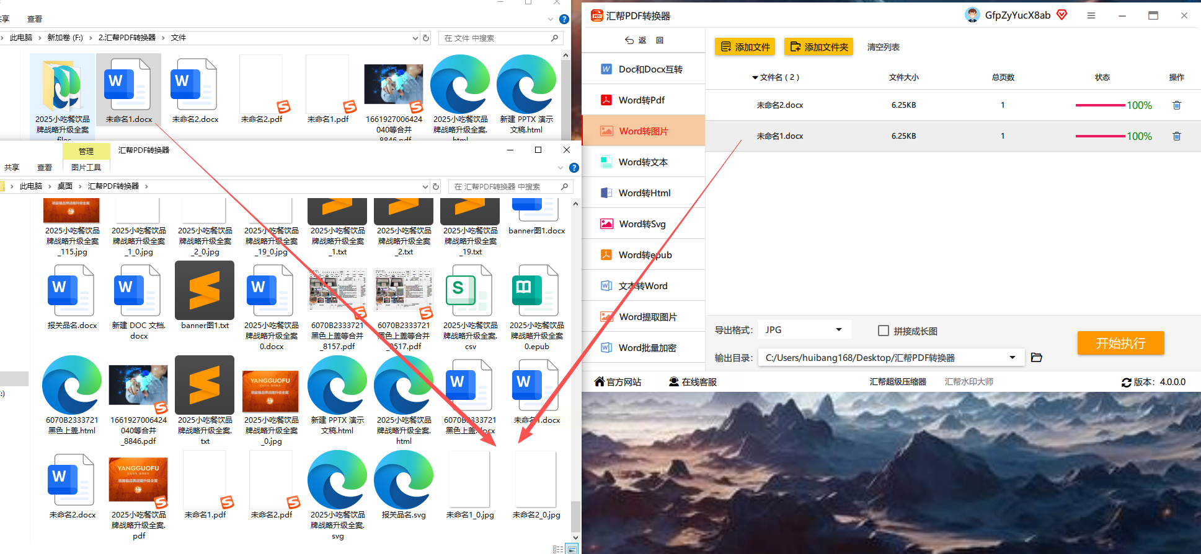Click trash icon for 未命名1.docx row
This screenshot has height=554, width=1201.
point(1176,136)
